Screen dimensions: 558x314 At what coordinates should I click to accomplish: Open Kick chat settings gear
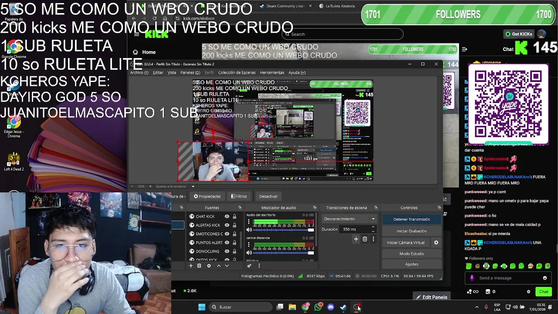pyautogui.click(x=528, y=292)
